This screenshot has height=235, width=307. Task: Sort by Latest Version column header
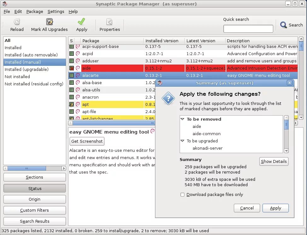point(205,41)
